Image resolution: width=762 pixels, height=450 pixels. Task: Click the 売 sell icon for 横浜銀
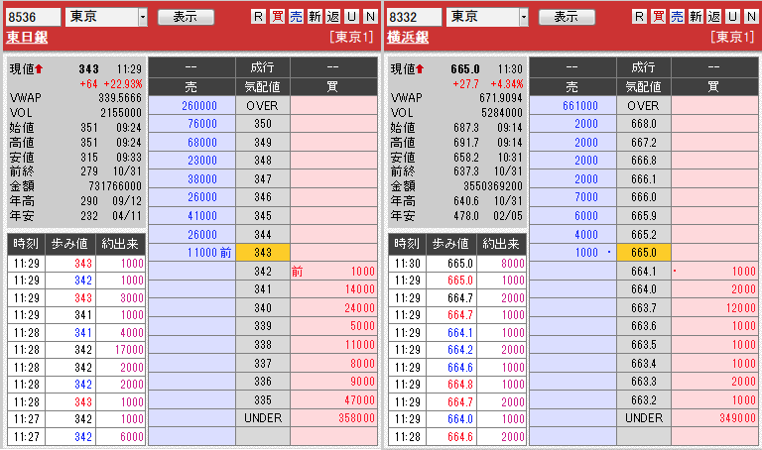tap(677, 17)
